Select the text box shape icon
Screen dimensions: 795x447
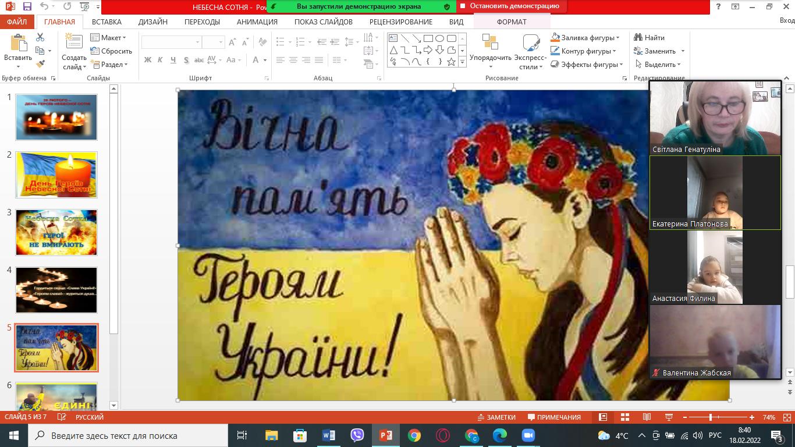click(393, 38)
